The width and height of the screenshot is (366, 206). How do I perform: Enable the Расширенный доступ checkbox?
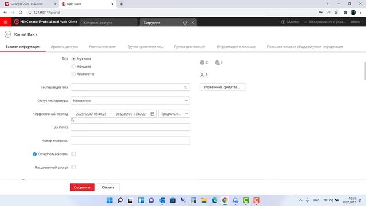(x=74, y=167)
